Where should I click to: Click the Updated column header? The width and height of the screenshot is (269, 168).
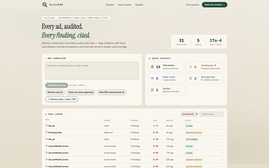tap(169, 120)
